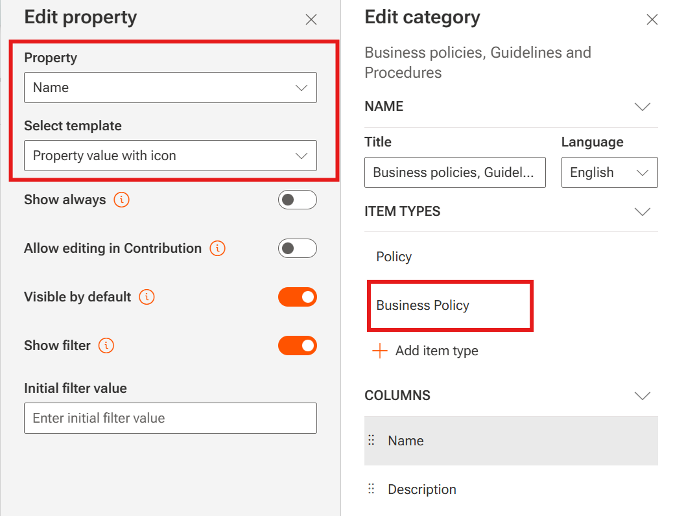Disable the Visible by default toggle

[x=297, y=297]
